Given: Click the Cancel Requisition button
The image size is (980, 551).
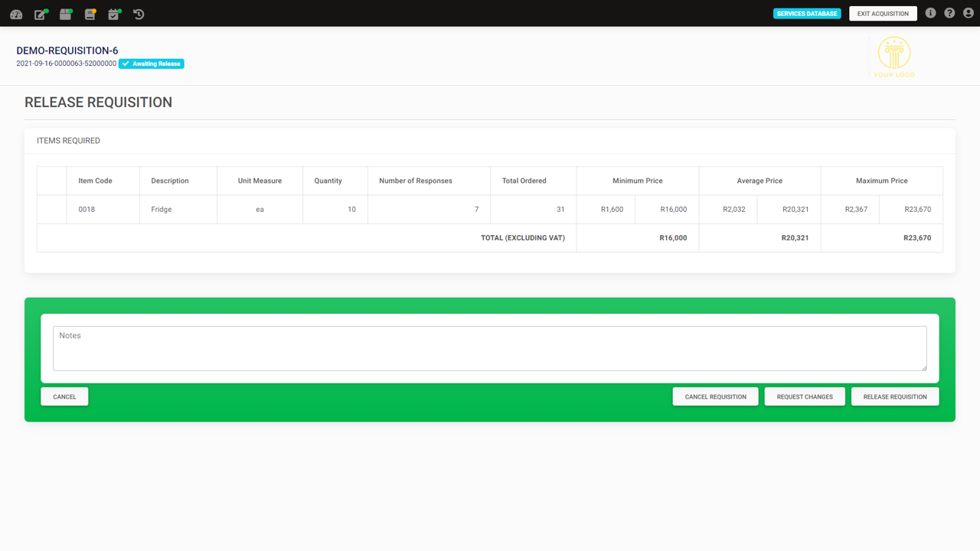Looking at the screenshot, I should (715, 396).
